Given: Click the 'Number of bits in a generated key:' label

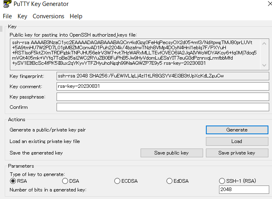Looking at the screenshot, I should pos(48,190).
